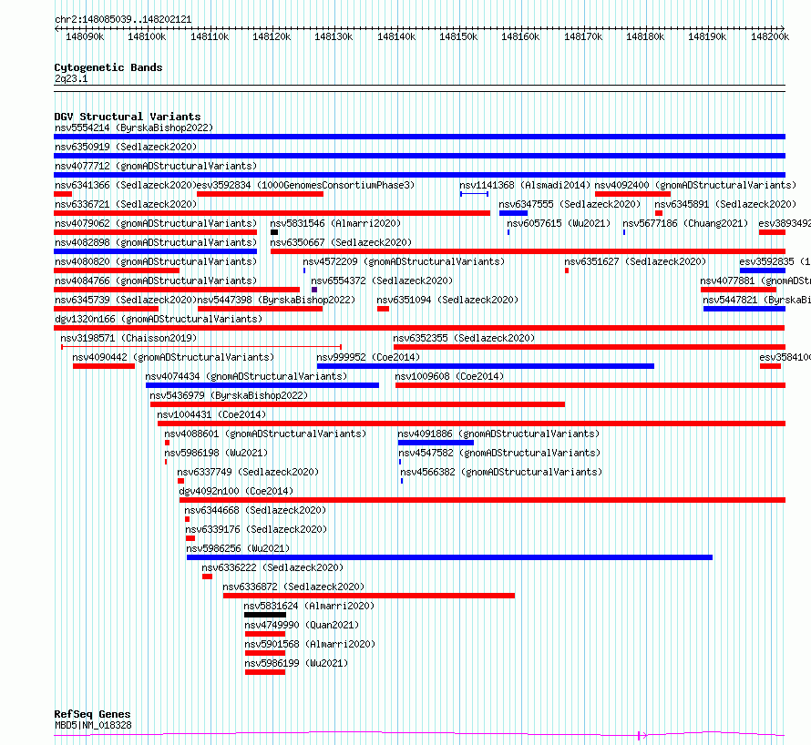Viewport: 811px width, 745px height.
Task: Click nsv3198571 (Chaisson2019) label
Action: coord(128,338)
